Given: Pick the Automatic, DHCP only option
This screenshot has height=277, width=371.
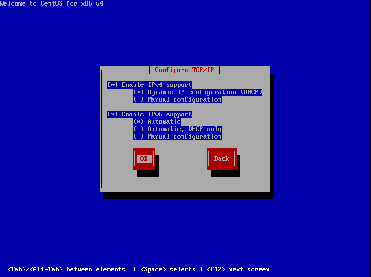Looking at the screenshot, I should [177, 129].
